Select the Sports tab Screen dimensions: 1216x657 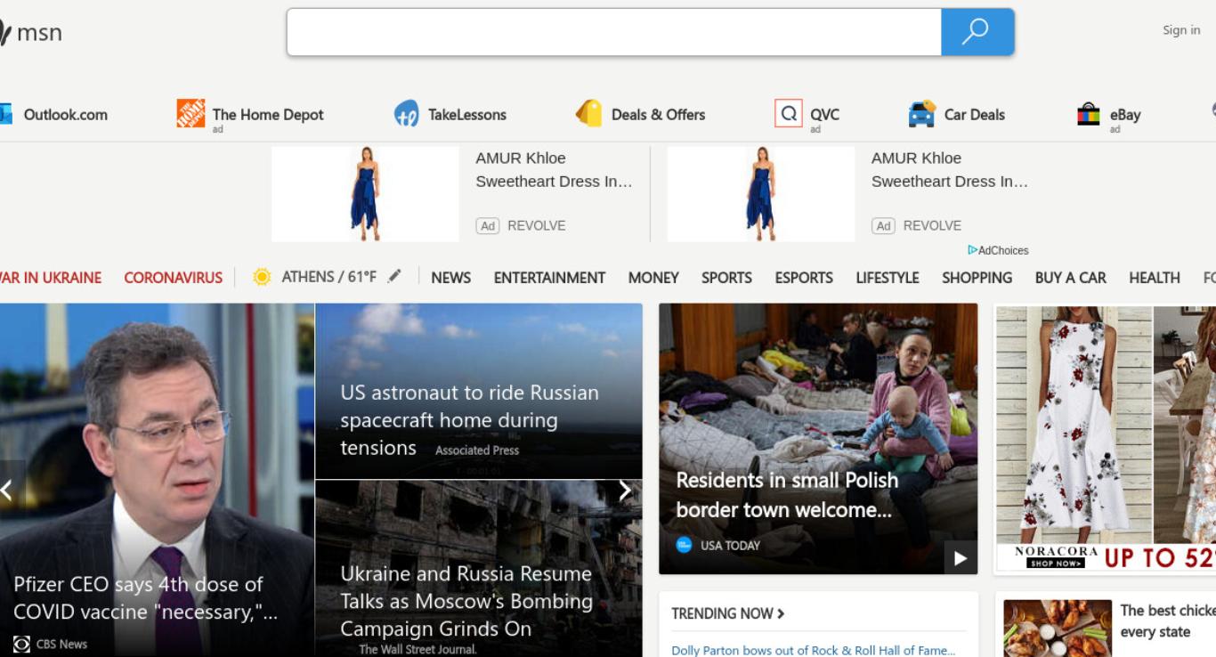pyautogui.click(x=726, y=278)
